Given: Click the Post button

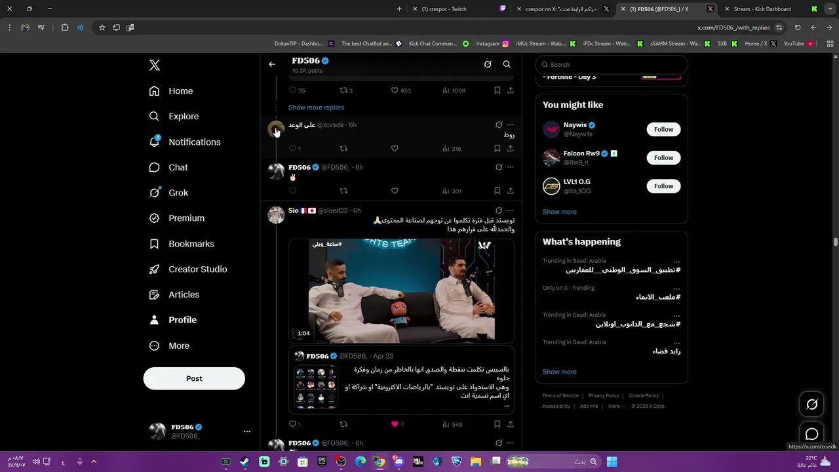Looking at the screenshot, I should [194, 378].
